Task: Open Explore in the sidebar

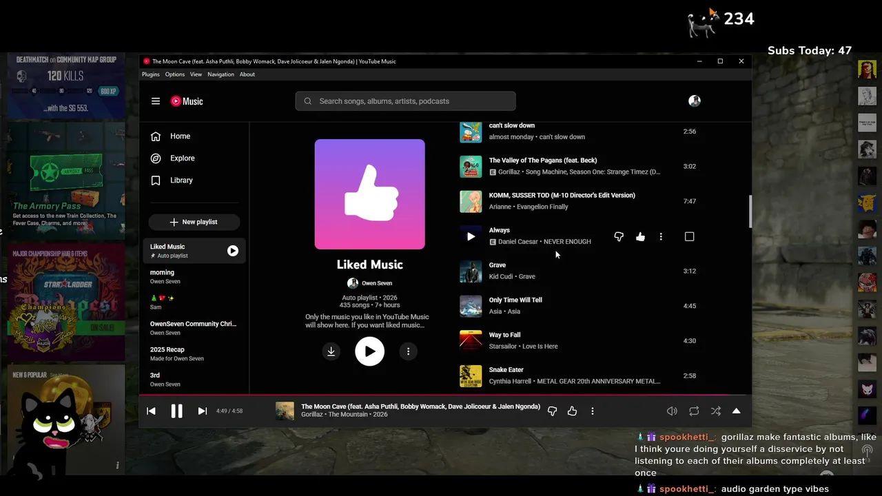Action: click(x=194, y=158)
